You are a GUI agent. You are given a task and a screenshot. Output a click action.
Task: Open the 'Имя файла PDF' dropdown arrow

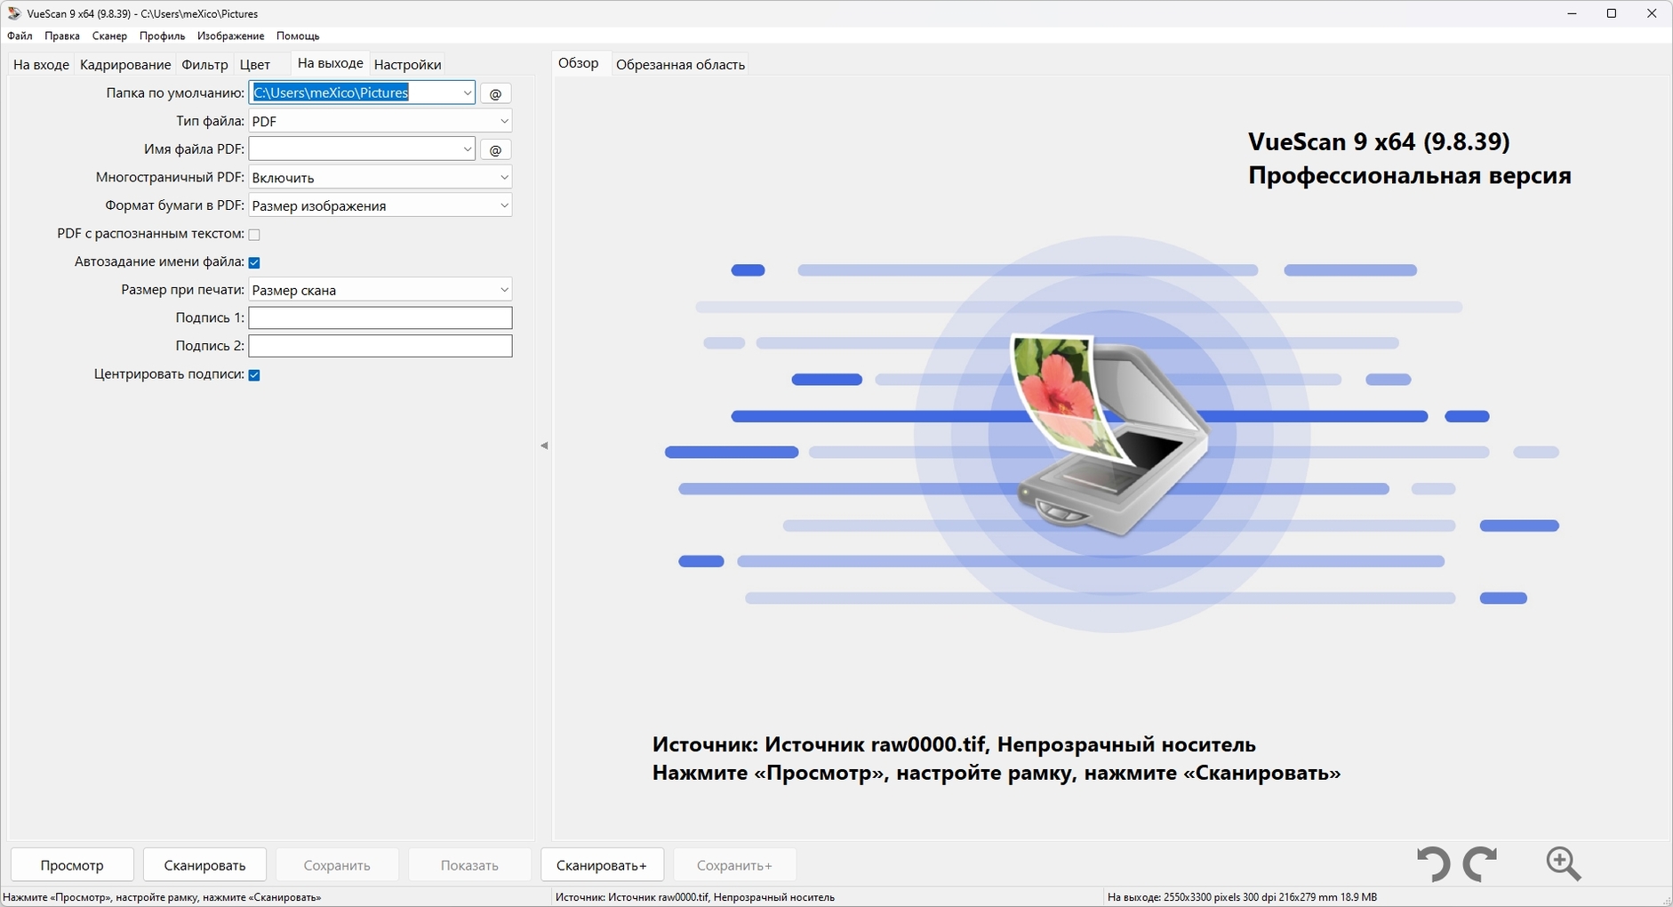pos(468,148)
